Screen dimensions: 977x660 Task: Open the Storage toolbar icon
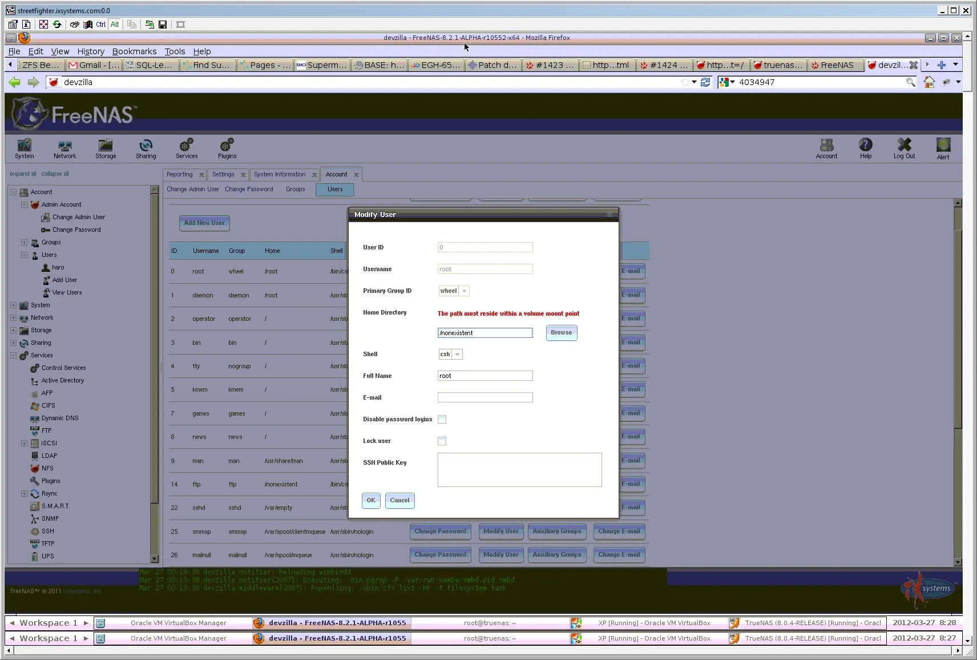106,148
